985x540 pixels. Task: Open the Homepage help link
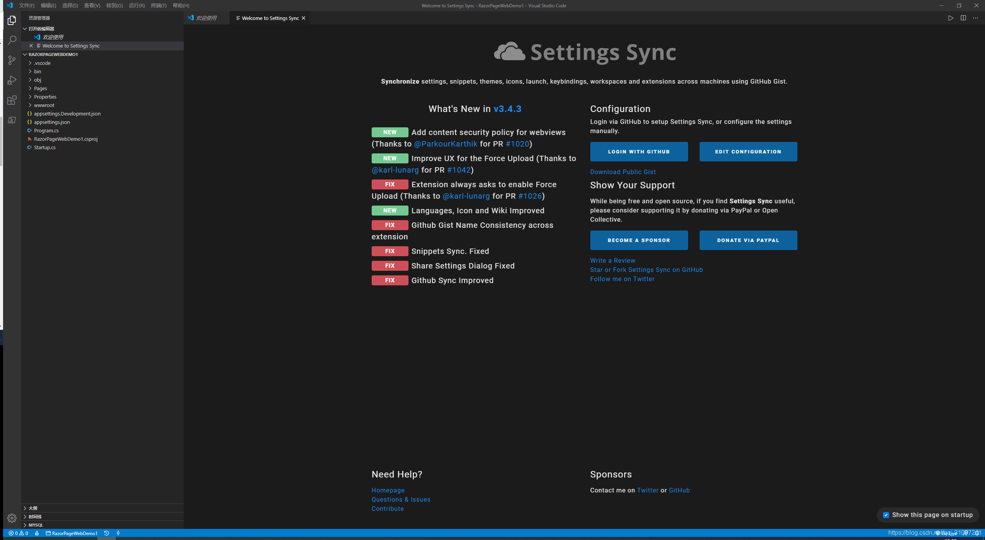(388, 490)
